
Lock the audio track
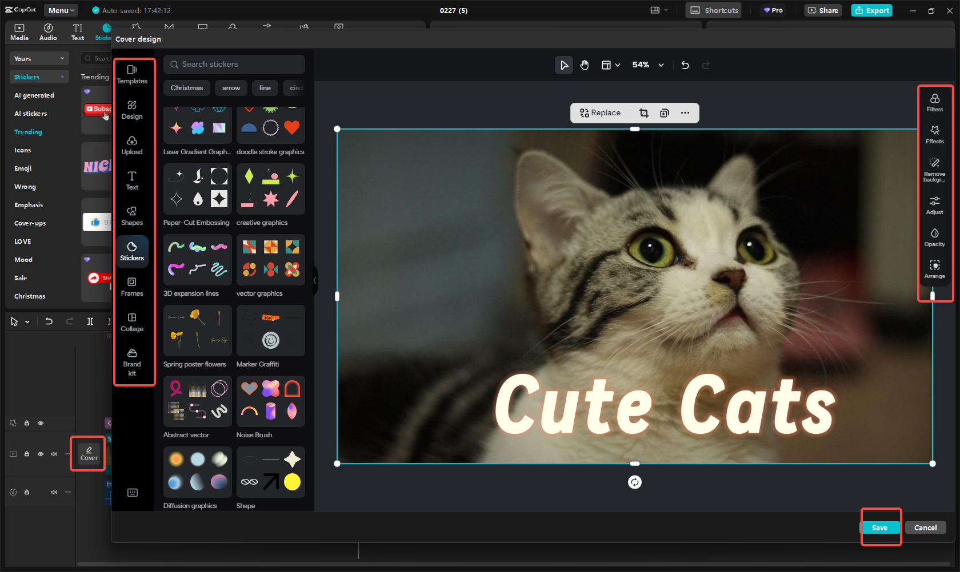[x=26, y=492]
